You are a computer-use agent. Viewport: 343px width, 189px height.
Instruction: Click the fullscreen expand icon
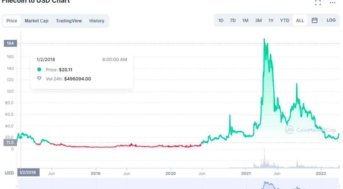pos(318,3)
